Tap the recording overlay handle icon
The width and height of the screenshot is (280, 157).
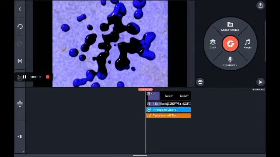(x=19, y=77)
